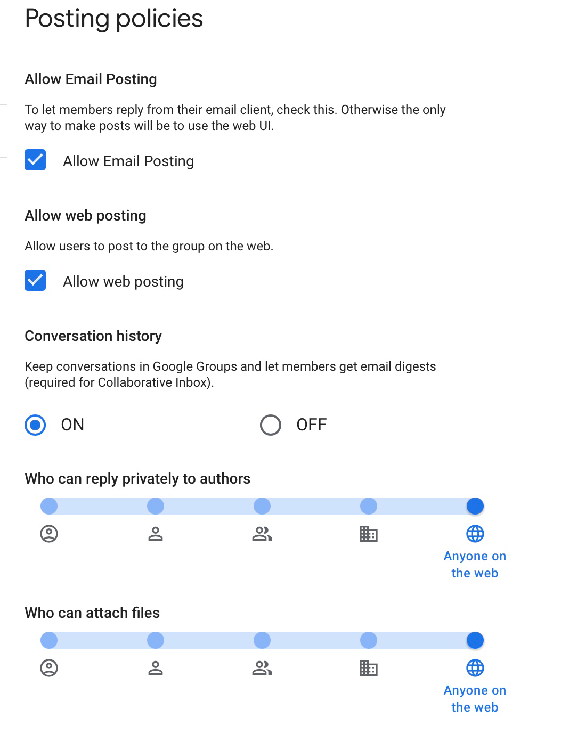
Task: Set attach files slider to fourth stop
Action: pyautogui.click(x=369, y=640)
